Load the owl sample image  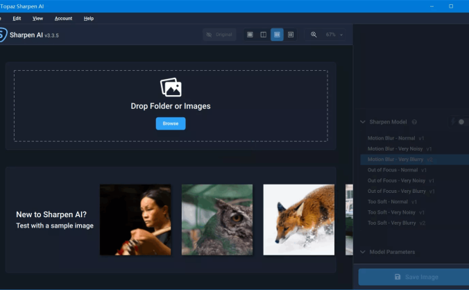click(x=217, y=220)
